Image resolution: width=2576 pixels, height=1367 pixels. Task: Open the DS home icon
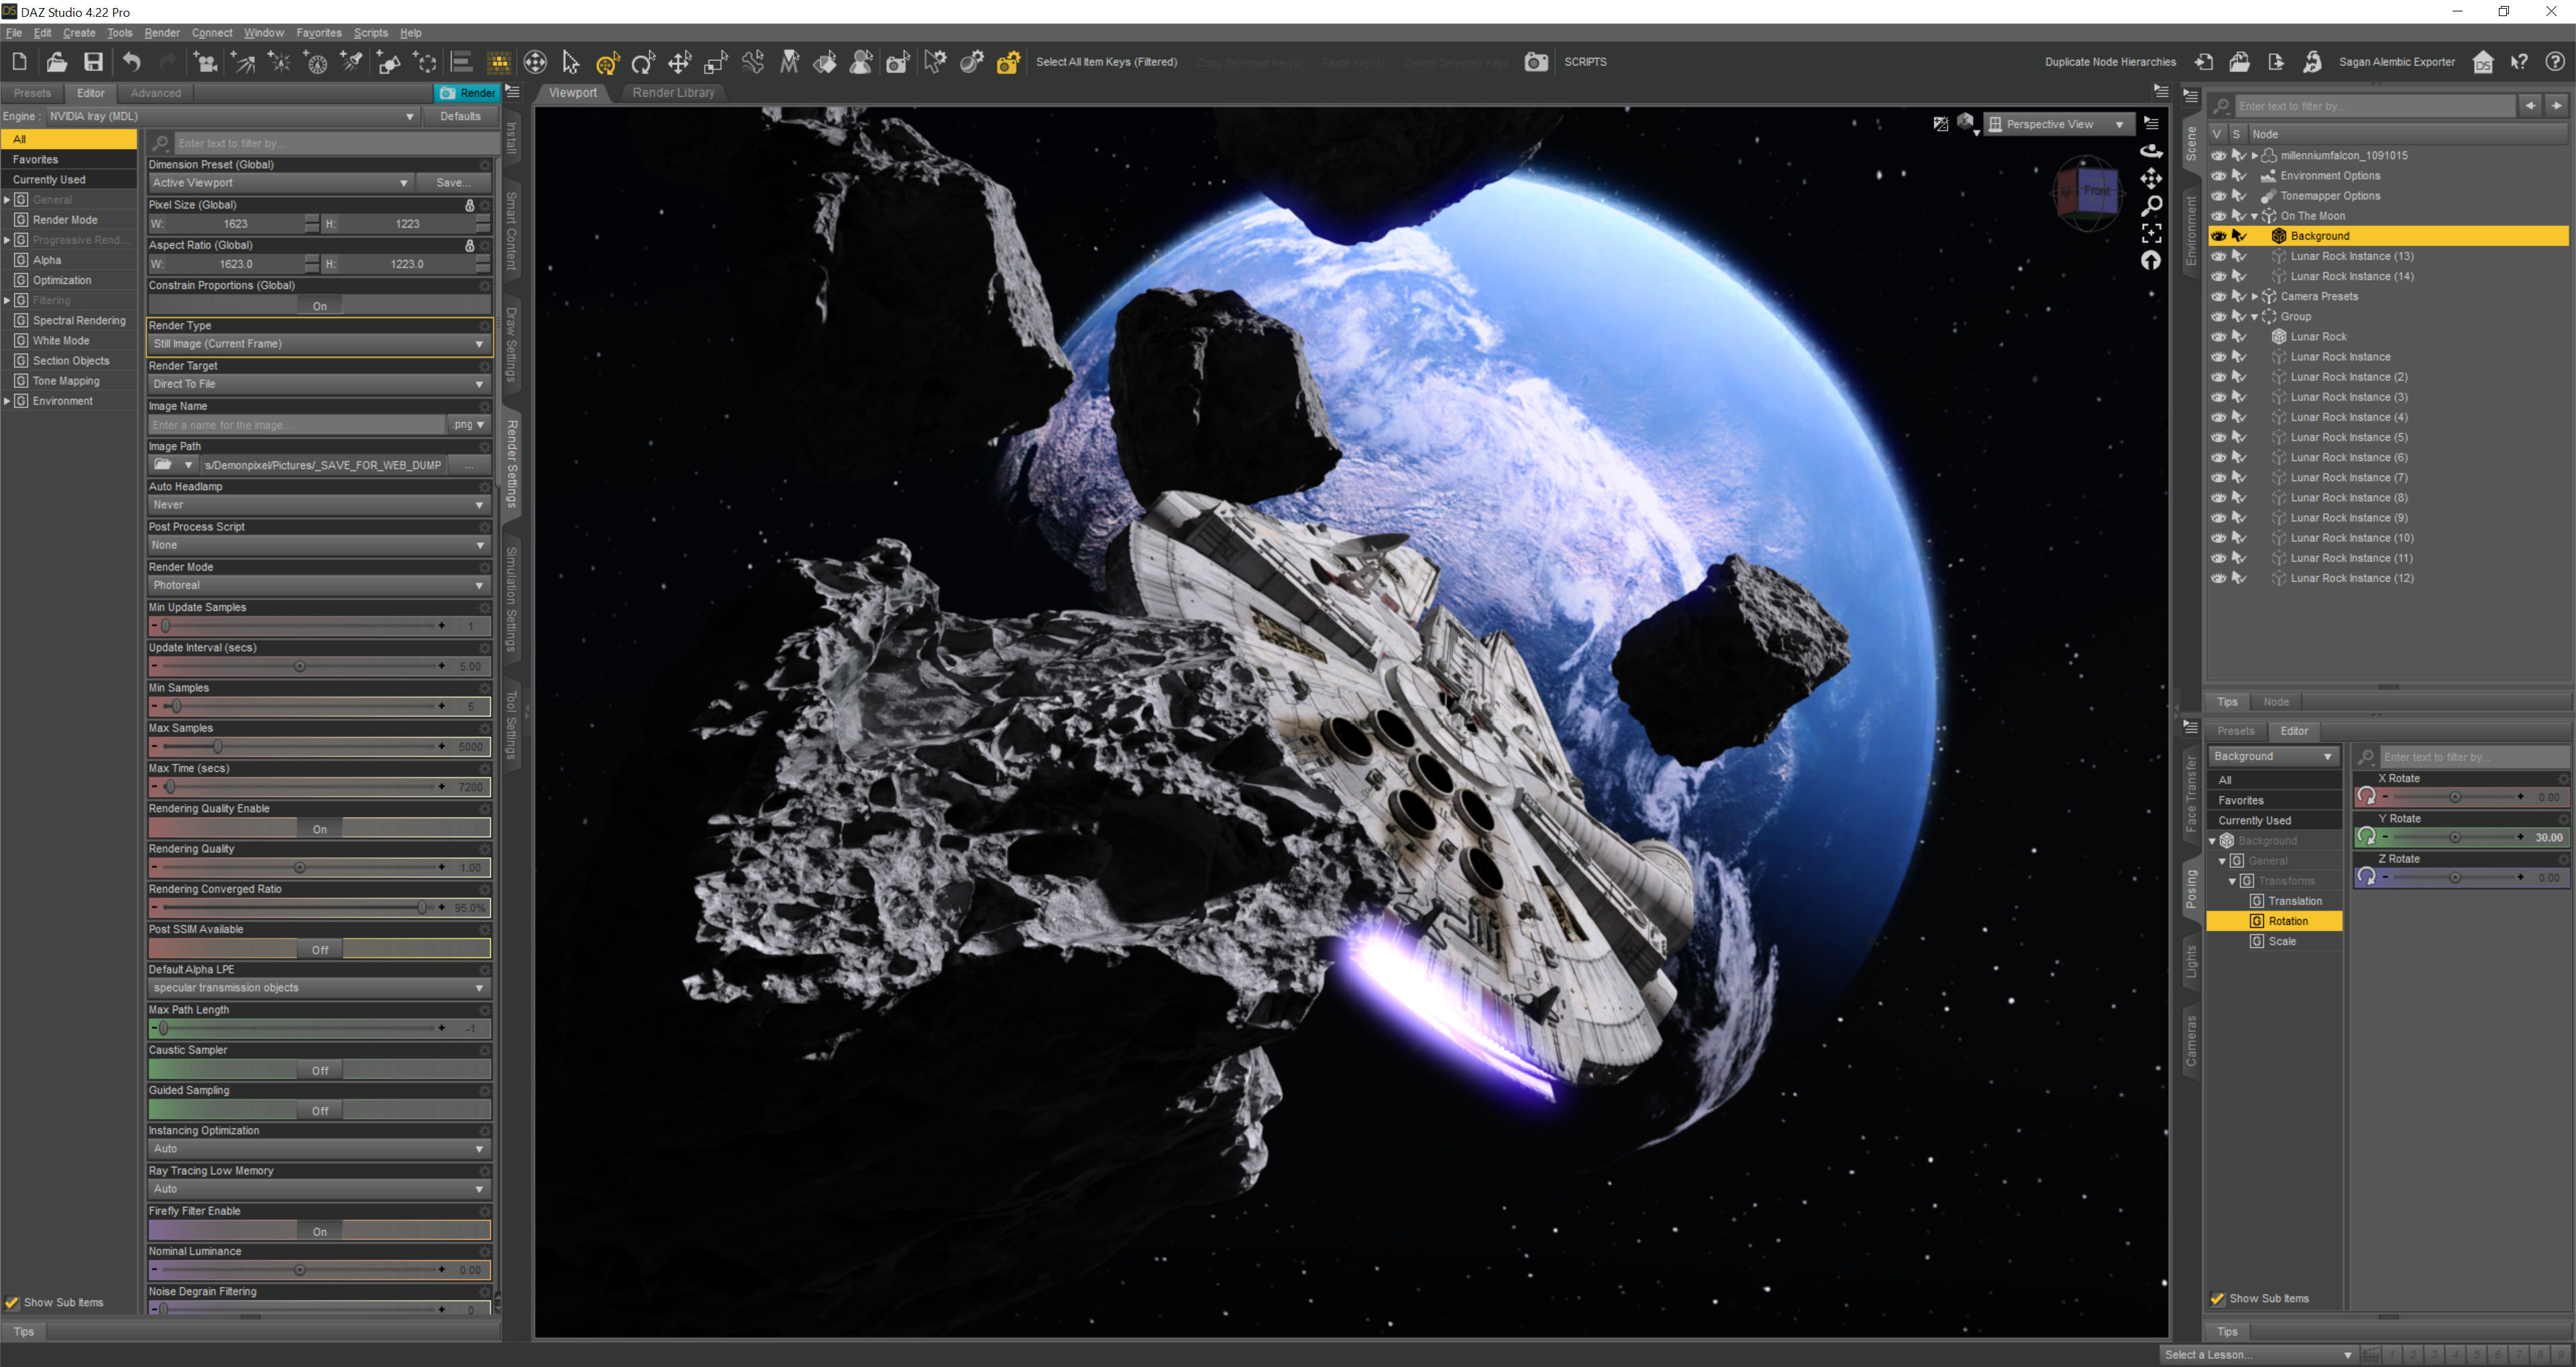[2483, 62]
